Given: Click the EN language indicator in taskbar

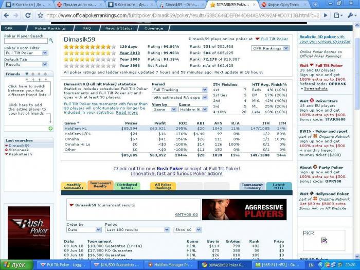Looking at the screenshot, I should pyautogui.click(x=311, y=265).
